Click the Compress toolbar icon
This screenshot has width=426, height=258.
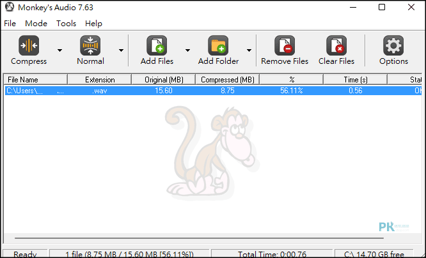[x=29, y=45]
